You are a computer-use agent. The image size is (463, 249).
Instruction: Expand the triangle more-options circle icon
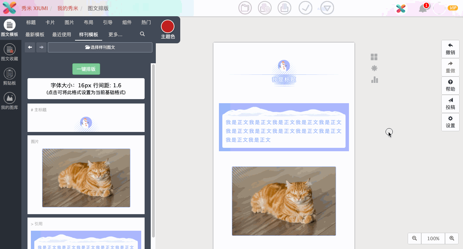click(327, 8)
